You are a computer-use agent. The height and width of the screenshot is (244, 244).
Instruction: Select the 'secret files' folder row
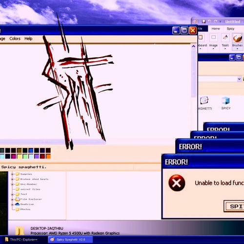click(x=28, y=189)
